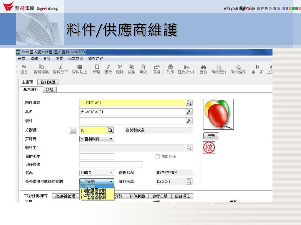Viewport: 301px width, 225px height.
Task: Click the 分群碼 field containing 10
Action: point(93,130)
